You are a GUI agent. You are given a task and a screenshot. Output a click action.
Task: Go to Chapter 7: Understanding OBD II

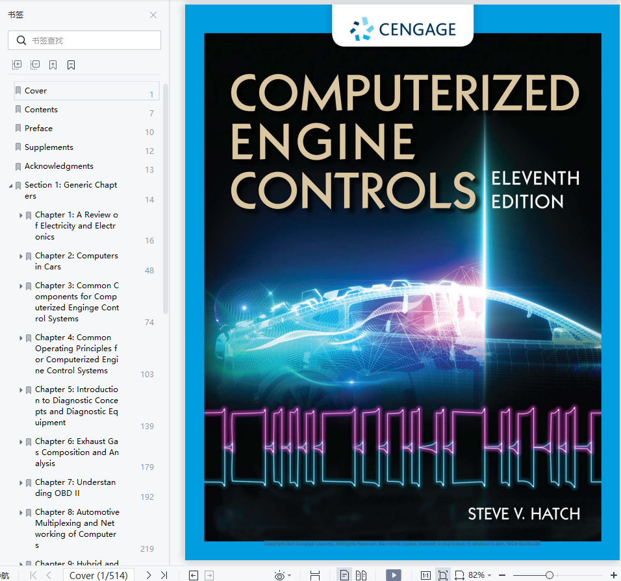tap(75, 488)
